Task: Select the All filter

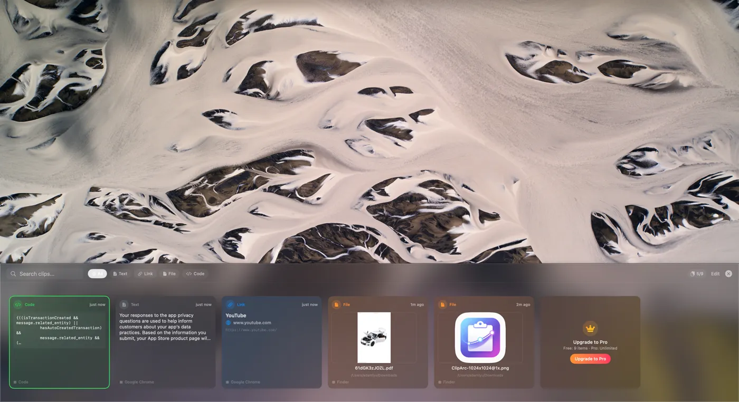Action: coord(97,273)
